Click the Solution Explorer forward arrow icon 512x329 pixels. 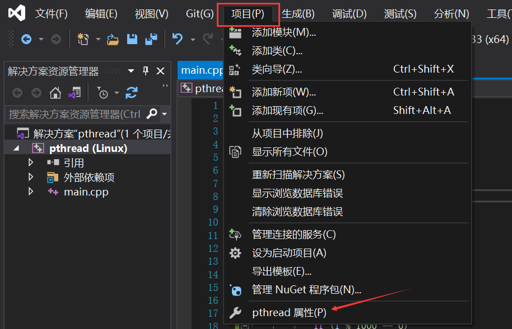(x=36, y=93)
